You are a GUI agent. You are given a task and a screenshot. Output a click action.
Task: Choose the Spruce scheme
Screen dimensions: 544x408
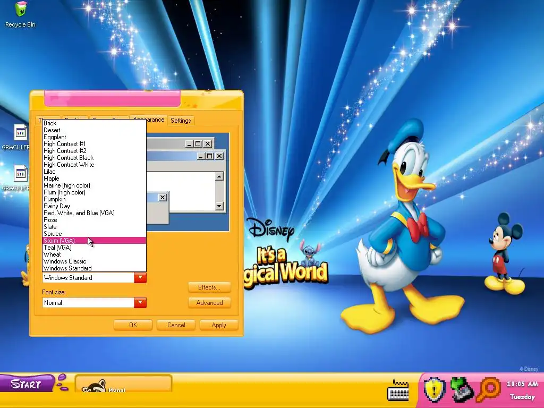(94, 234)
